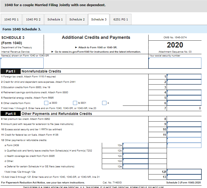207x188 pixels.
Task: Click the 12f total field
Action: click(184, 172)
